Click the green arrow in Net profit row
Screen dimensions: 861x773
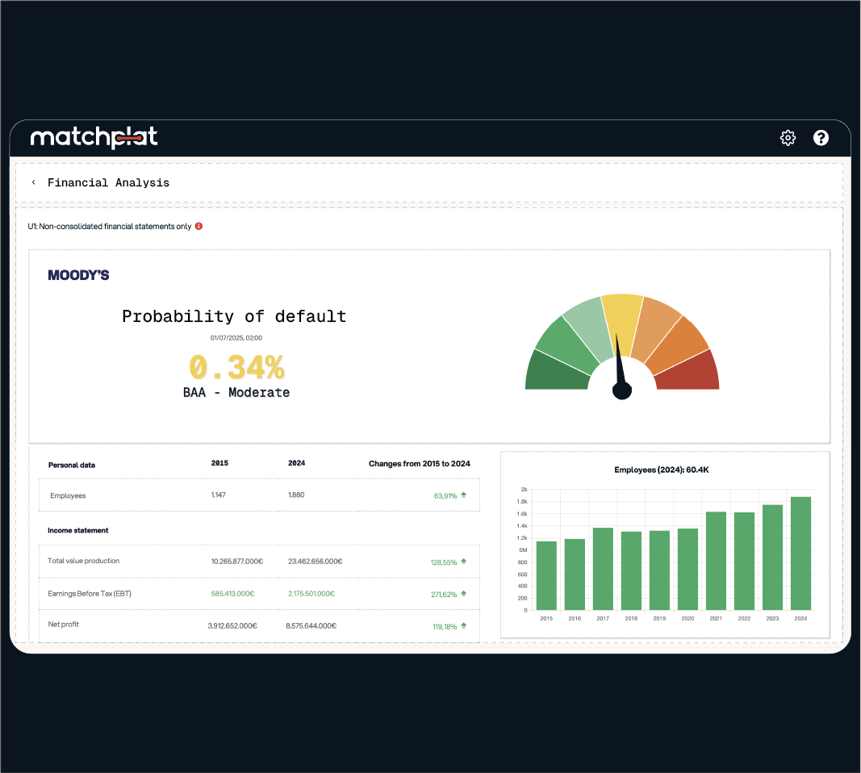pos(464,625)
